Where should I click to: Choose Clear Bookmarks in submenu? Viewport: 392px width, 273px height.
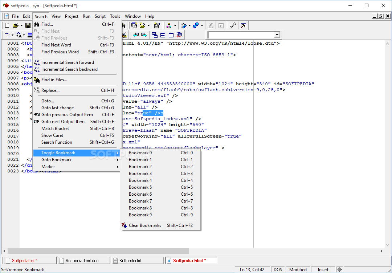point(160,225)
